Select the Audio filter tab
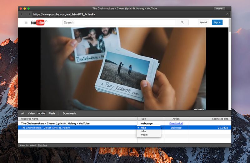This screenshot has width=250, height=163. point(42,113)
